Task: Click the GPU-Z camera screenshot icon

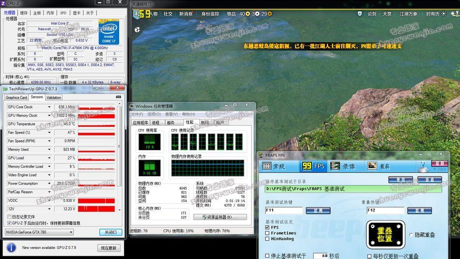Action: [x=118, y=97]
